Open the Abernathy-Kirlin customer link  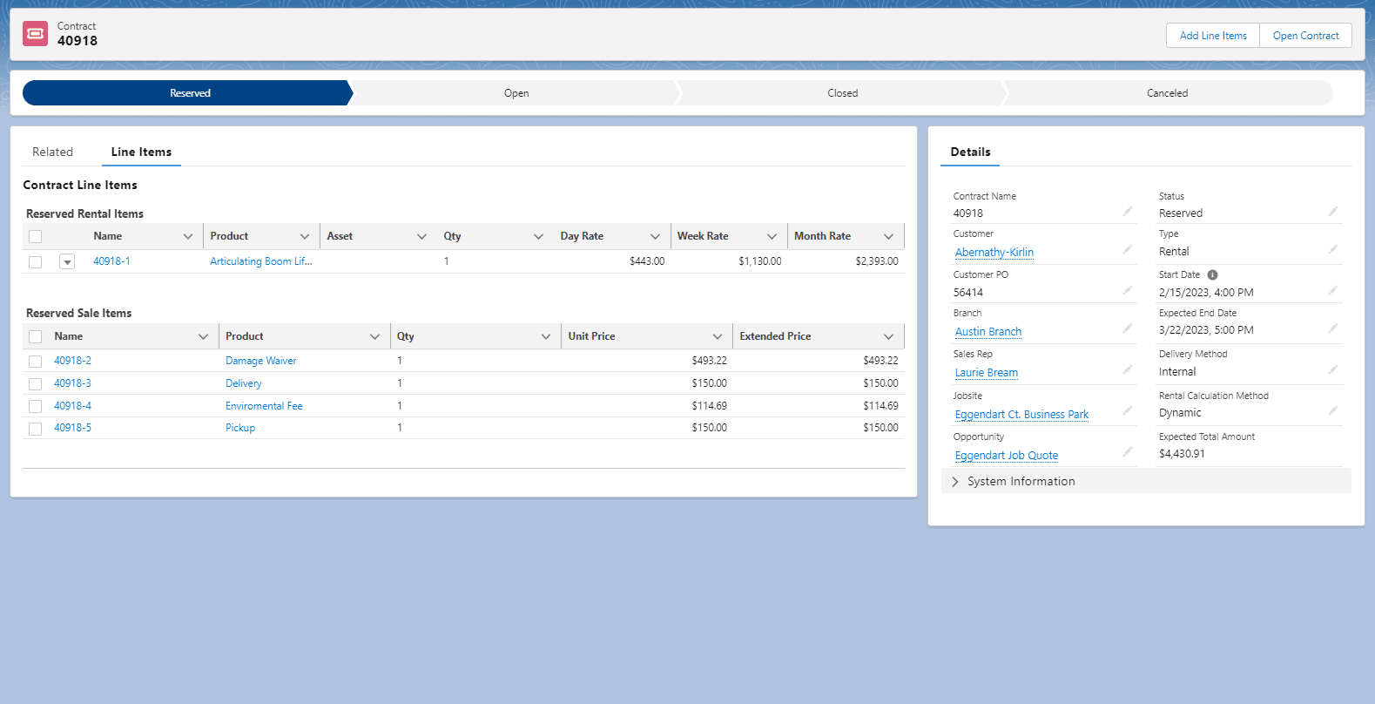tap(994, 253)
